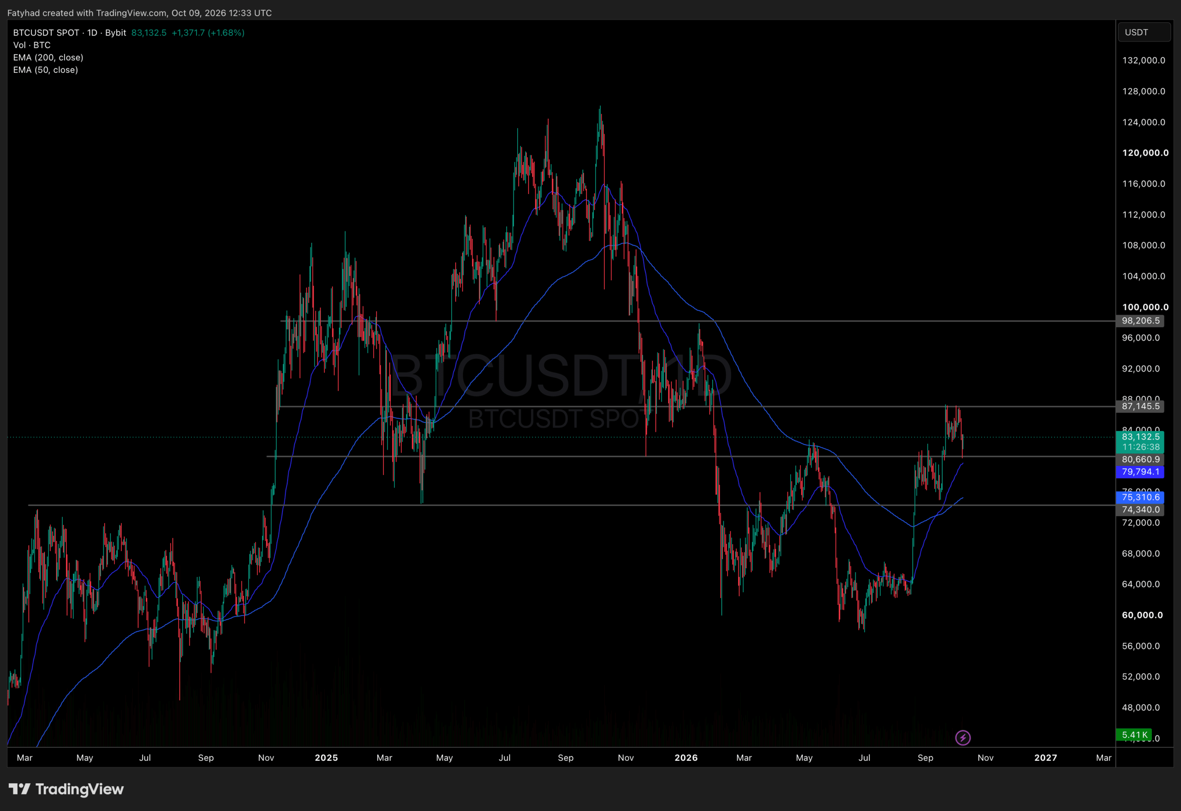Open the USDT currency selector
1181x811 pixels.
[1145, 32]
